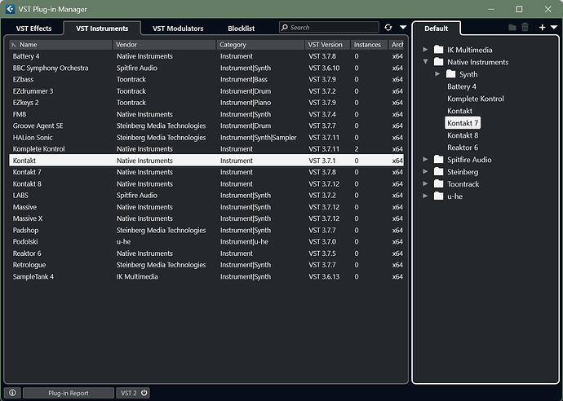563x401 pixels.
Task: Select EZdrummer 3 plug-in row
Action: coord(206,91)
